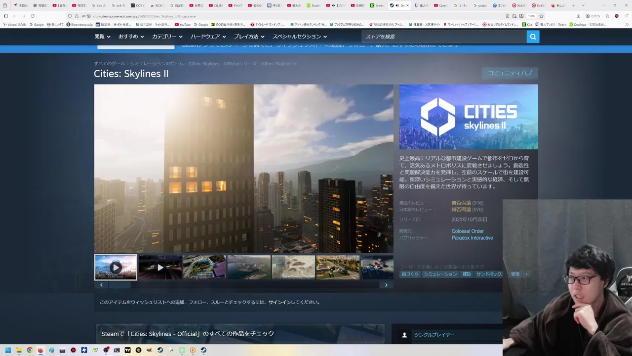
Task: Bookmark this page with the star icon
Action: coord(542,16)
